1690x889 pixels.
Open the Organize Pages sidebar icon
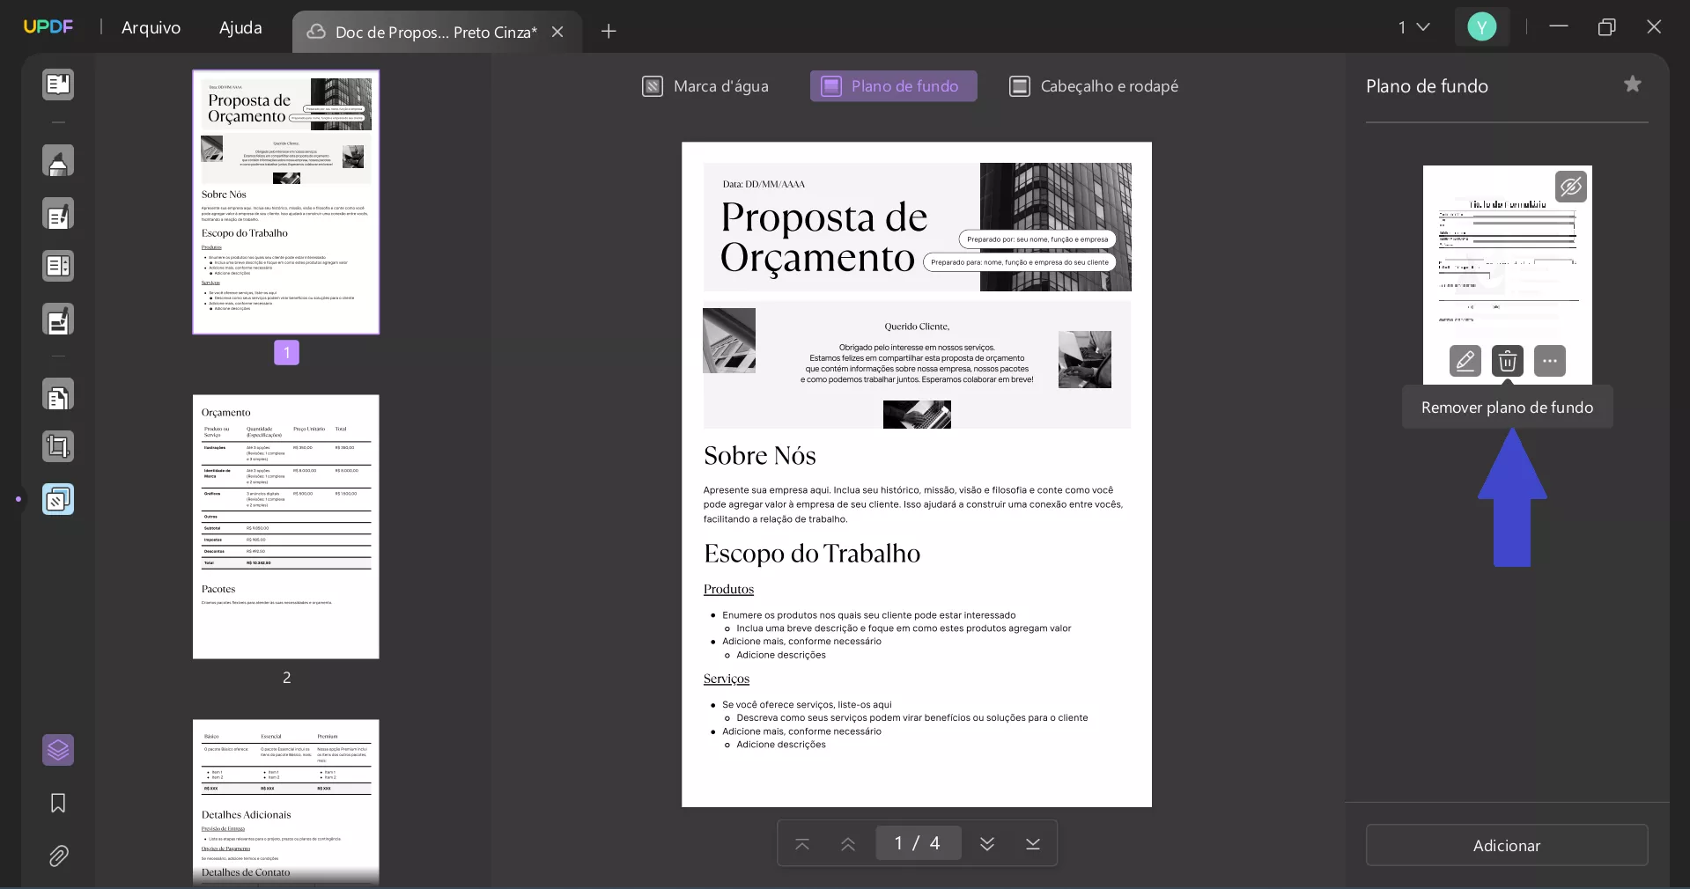coord(57,267)
